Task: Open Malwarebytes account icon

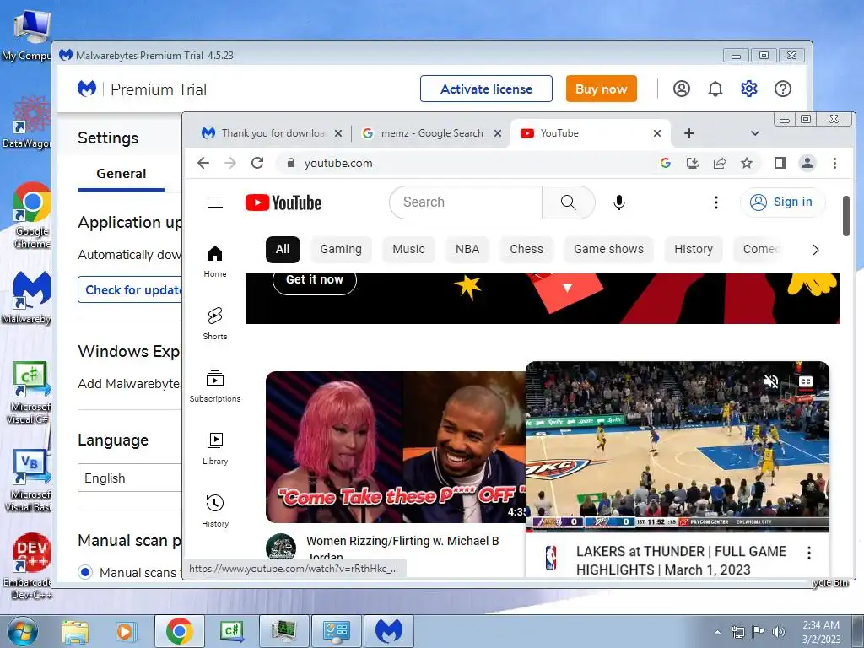Action: [x=681, y=89]
